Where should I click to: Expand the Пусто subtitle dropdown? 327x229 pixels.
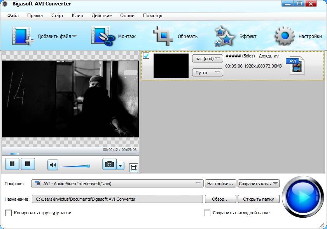pyautogui.click(x=207, y=73)
